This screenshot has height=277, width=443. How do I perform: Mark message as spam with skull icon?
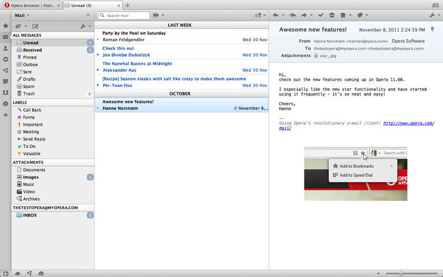(332, 16)
